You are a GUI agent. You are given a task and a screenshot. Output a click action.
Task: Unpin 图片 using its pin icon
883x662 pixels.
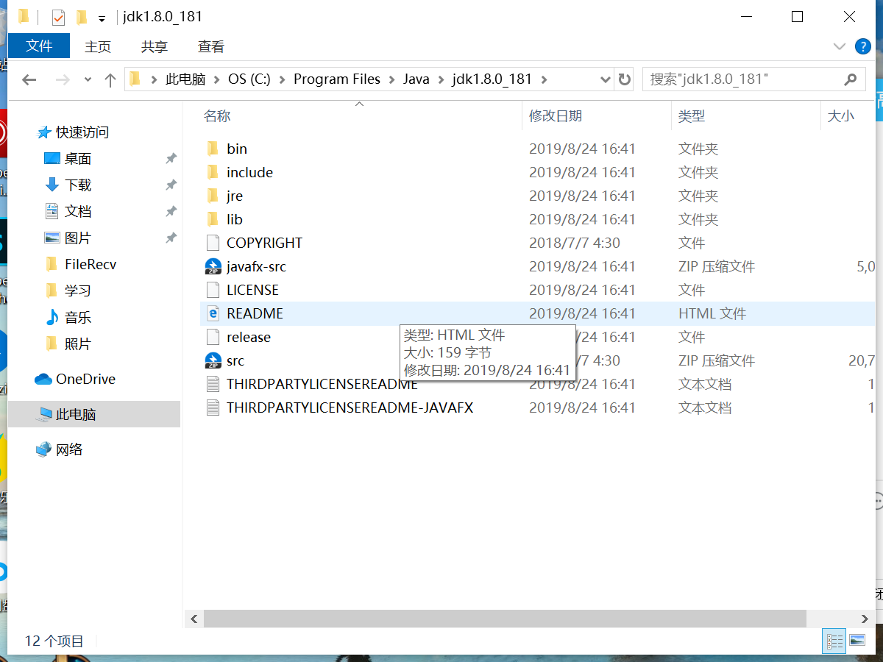pos(171,238)
